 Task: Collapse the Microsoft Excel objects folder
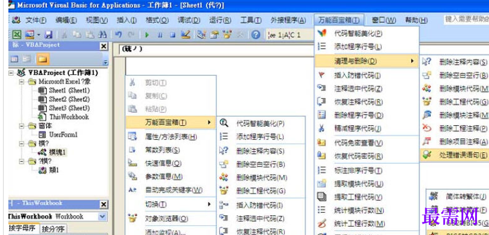(x=22, y=82)
